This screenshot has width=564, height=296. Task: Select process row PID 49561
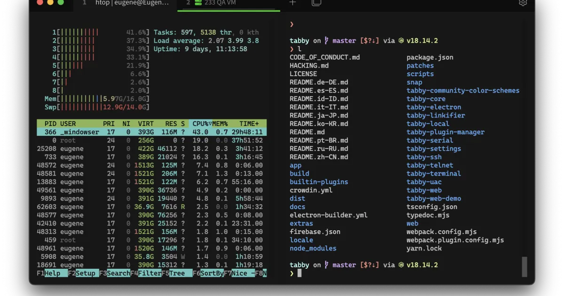tap(152, 190)
